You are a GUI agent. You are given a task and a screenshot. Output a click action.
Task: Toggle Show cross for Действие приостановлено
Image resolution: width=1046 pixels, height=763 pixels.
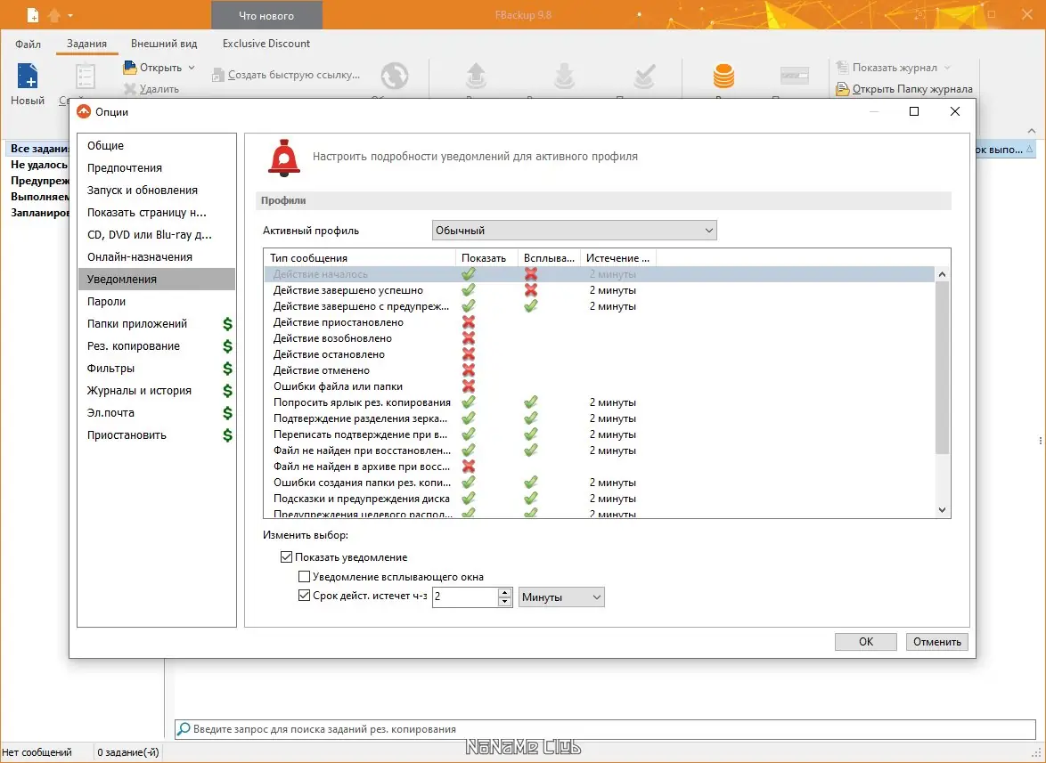coord(469,322)
